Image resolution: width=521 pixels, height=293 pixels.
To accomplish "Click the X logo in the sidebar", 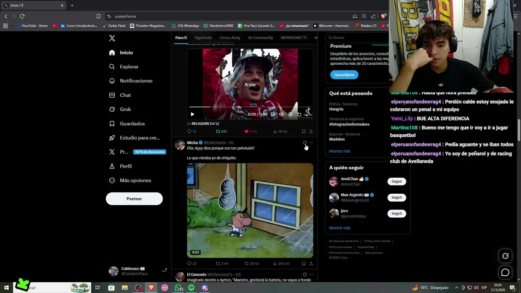I will coord(112,38).
